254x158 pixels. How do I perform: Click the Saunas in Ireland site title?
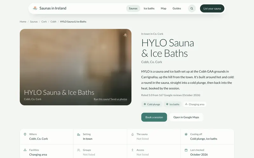53,8
